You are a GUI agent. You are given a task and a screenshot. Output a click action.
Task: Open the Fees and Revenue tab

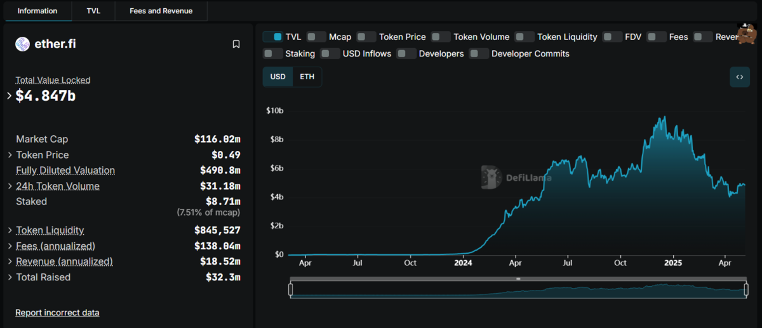coord(161,11)
